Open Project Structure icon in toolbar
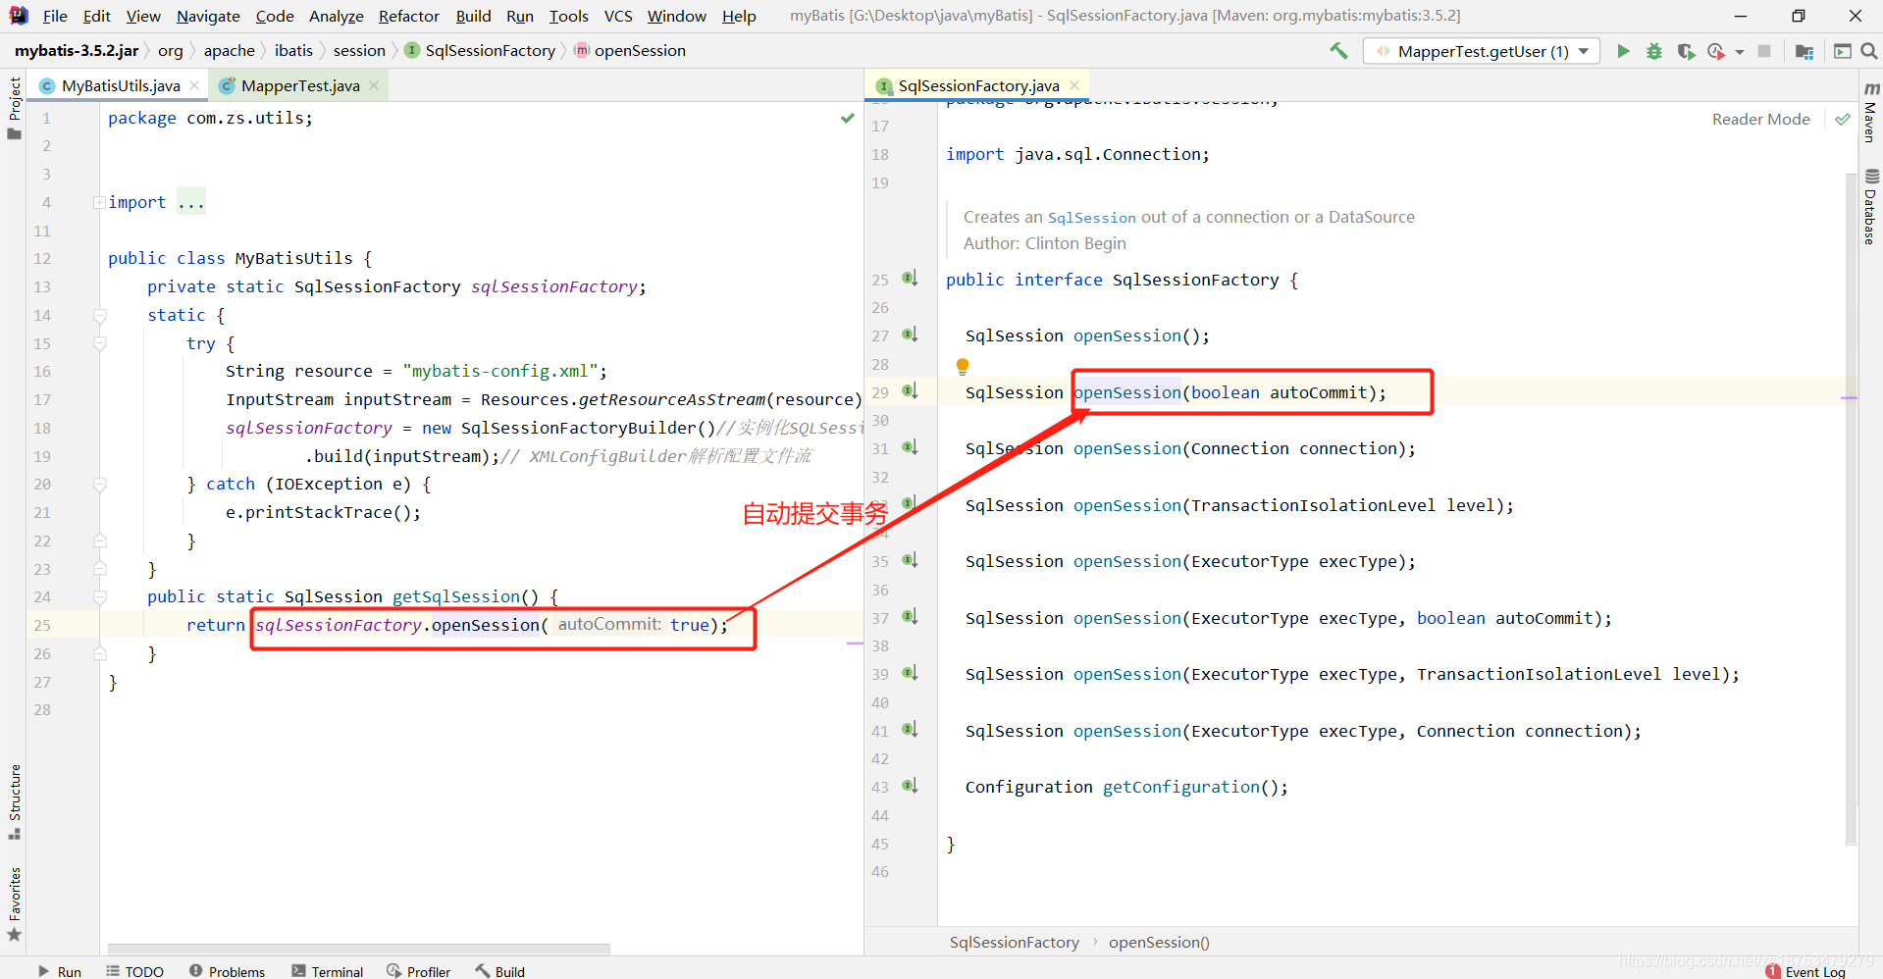The width and height of the screenshot is (1883, 979). point(1804,51)
